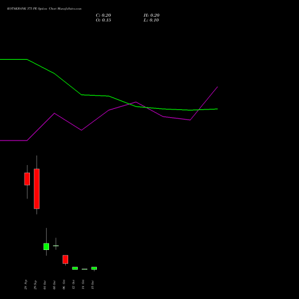This screenshot has width=299, height=299.
Task: Click the 29 Sep date label
Action: click(x=35, y=285)
